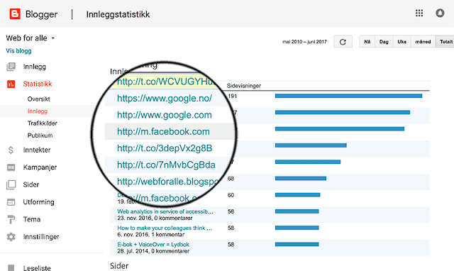Select the Nå time range tab

coord(367,42)
